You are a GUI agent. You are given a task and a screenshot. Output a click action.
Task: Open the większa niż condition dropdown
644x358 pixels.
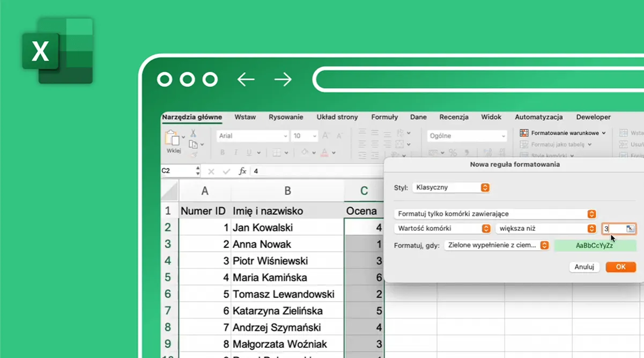546,229
